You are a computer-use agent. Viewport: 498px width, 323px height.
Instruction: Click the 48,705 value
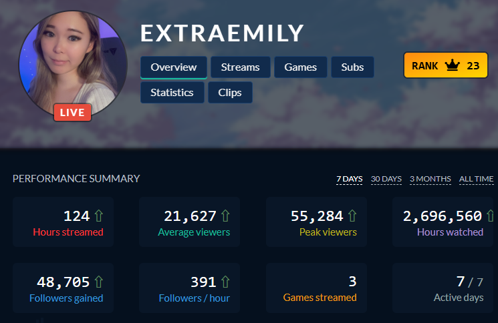point(64,282)
